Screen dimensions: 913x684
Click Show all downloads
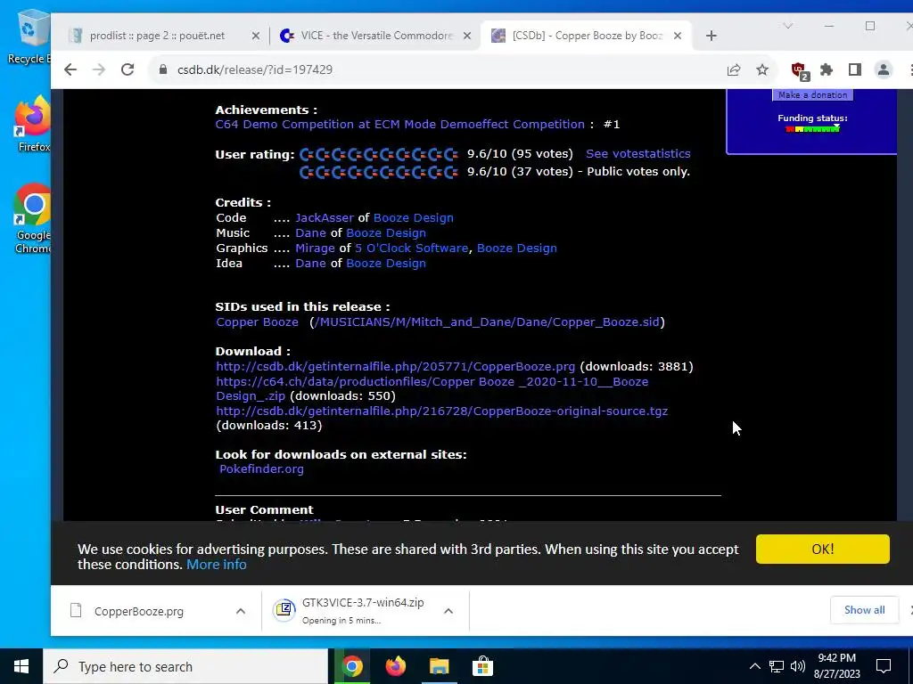[864, 609]
